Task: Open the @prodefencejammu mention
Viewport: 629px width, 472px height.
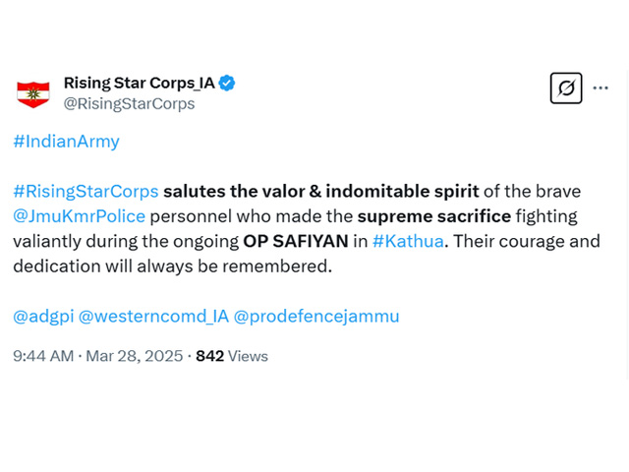Action: [x=316, y=317]
